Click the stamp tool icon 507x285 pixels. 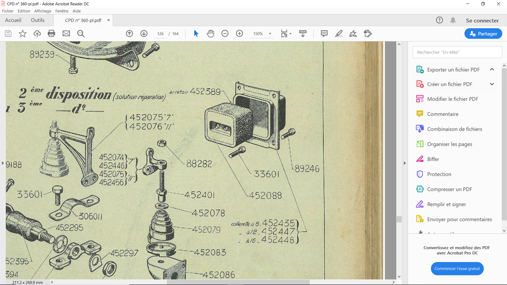(x=368, y=34)
